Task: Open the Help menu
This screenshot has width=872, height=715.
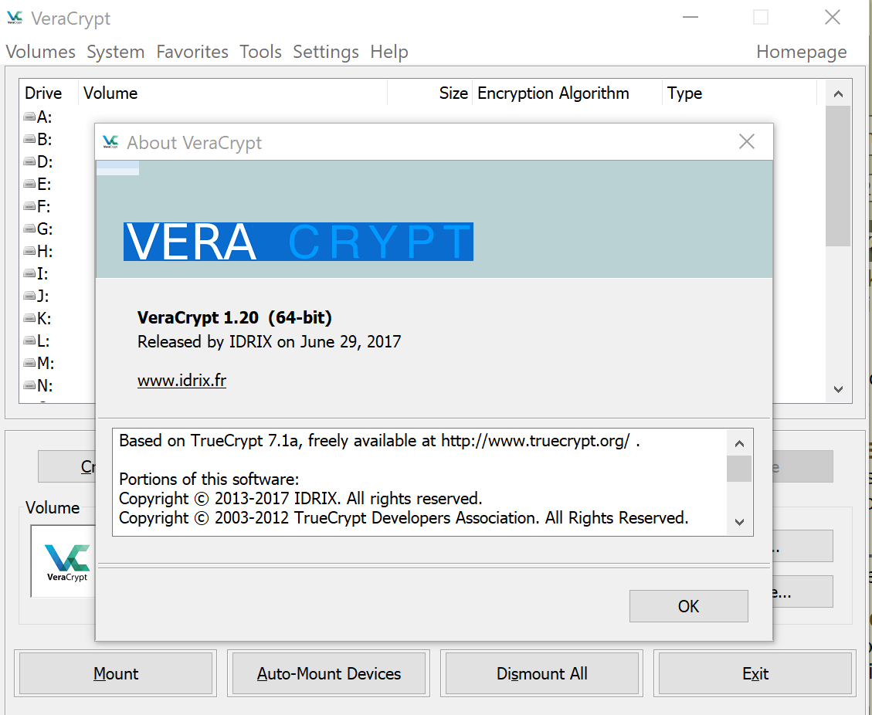Action: pyautogui.click(x=389, y=52)
